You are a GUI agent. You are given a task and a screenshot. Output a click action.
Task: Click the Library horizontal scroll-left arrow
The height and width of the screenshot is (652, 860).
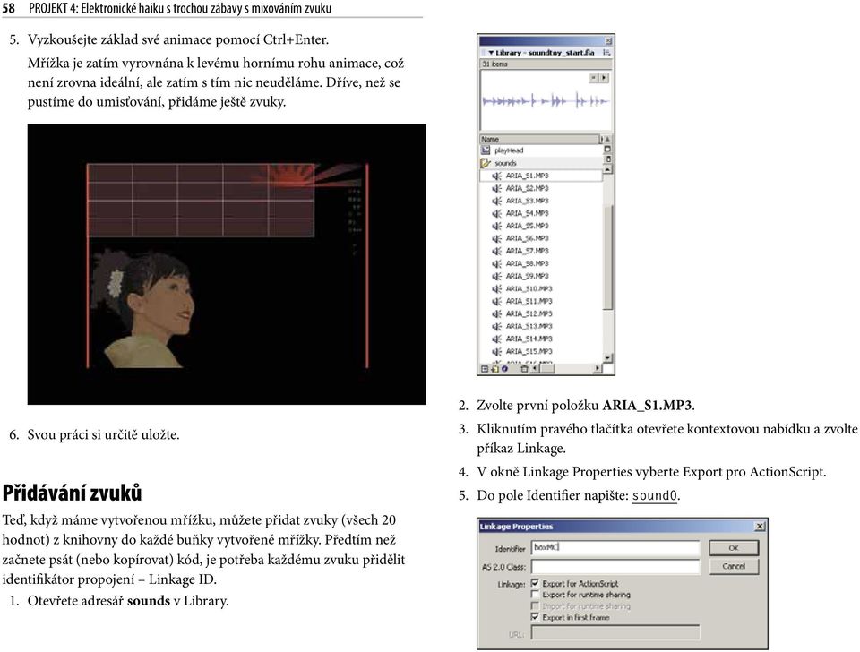[x=535, y=368]
